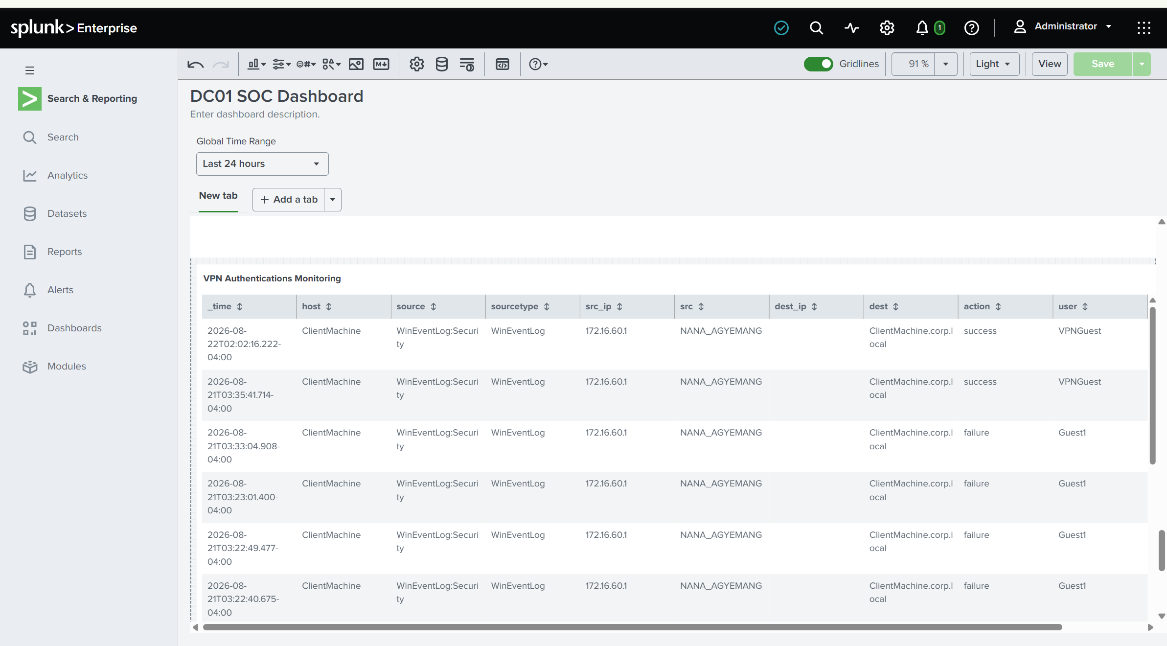Open the add icon menu

click(x=306, y=64)
